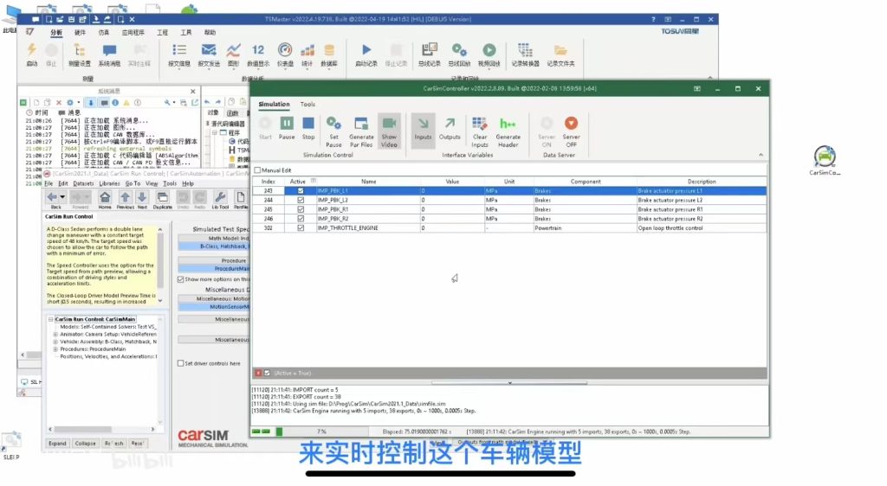The width and height of the screenshot is (887, 486).
Task: Open the log folder icon in TSMaster
Action: tap(560, 54)
